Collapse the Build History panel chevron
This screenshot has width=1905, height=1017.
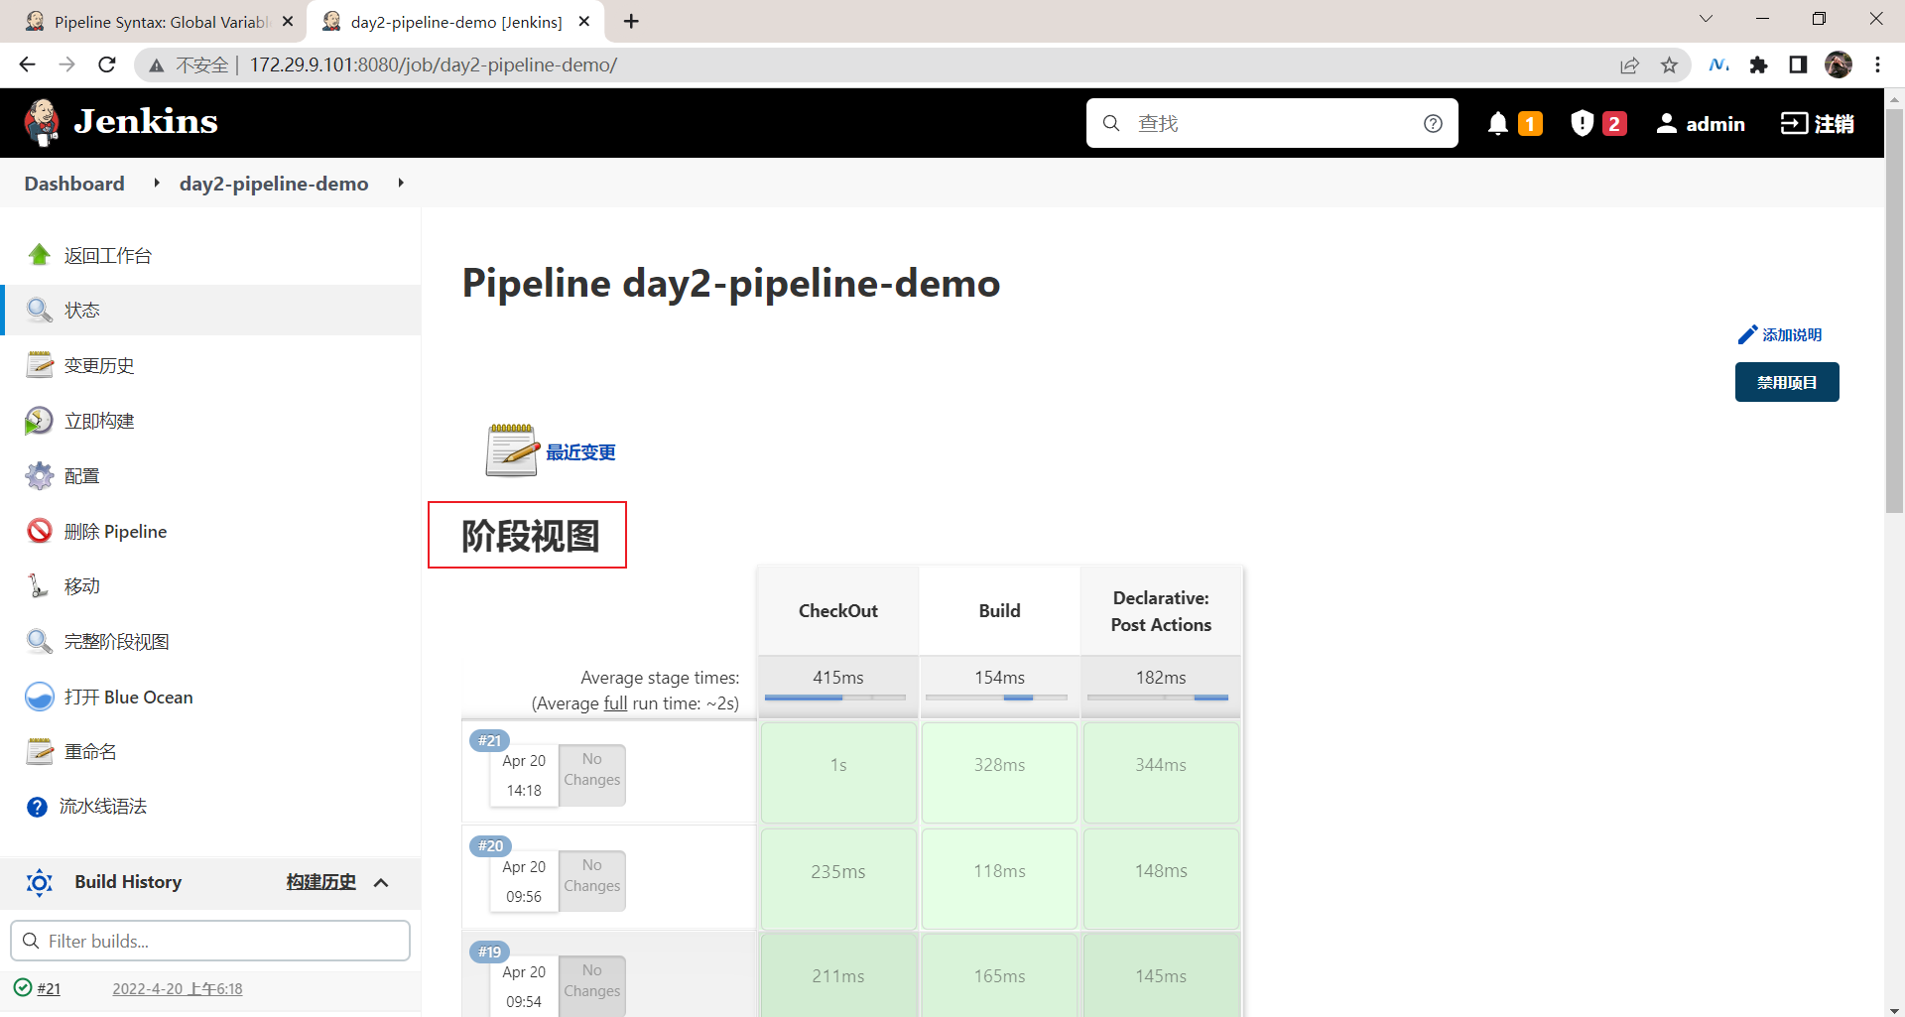pos(382,883)
